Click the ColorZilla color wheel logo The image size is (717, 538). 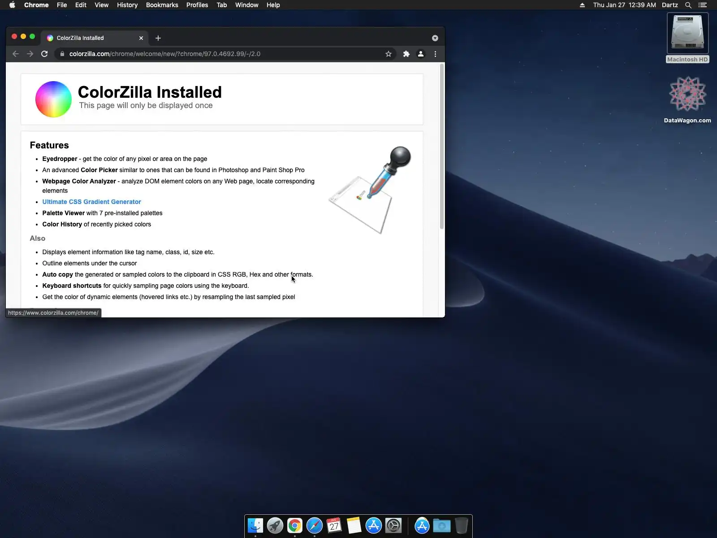[53, 99]
